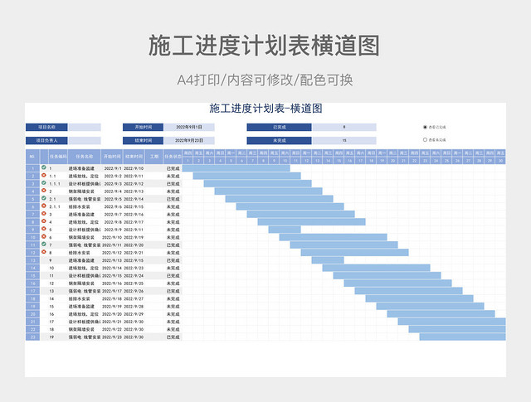Click task name 给排水安装 for task code 8
This screenshot has width=531, height=402.
[80, 253]
